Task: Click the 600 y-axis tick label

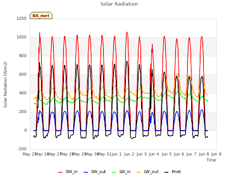Action: pyautogui.click(x=23, y=75)
